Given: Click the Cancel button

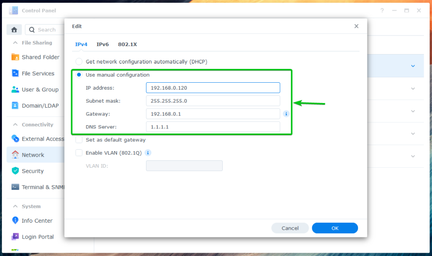Looking at the screenshot, I should pos(290,228).
